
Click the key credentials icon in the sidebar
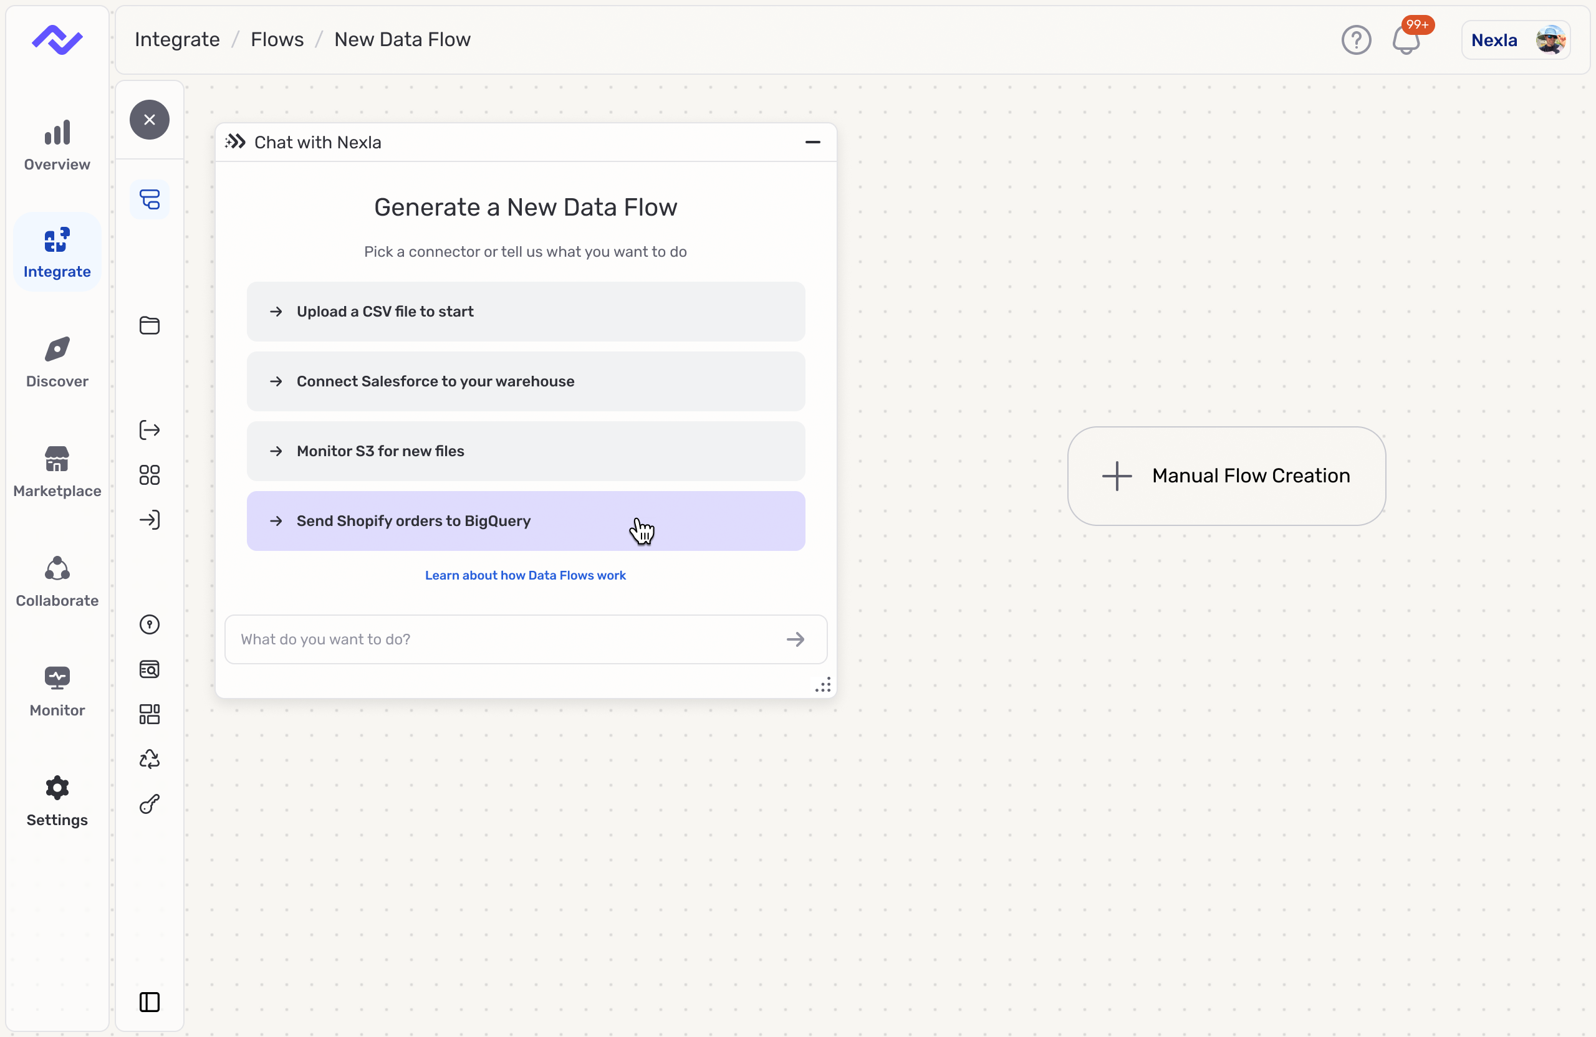(149, 805)
